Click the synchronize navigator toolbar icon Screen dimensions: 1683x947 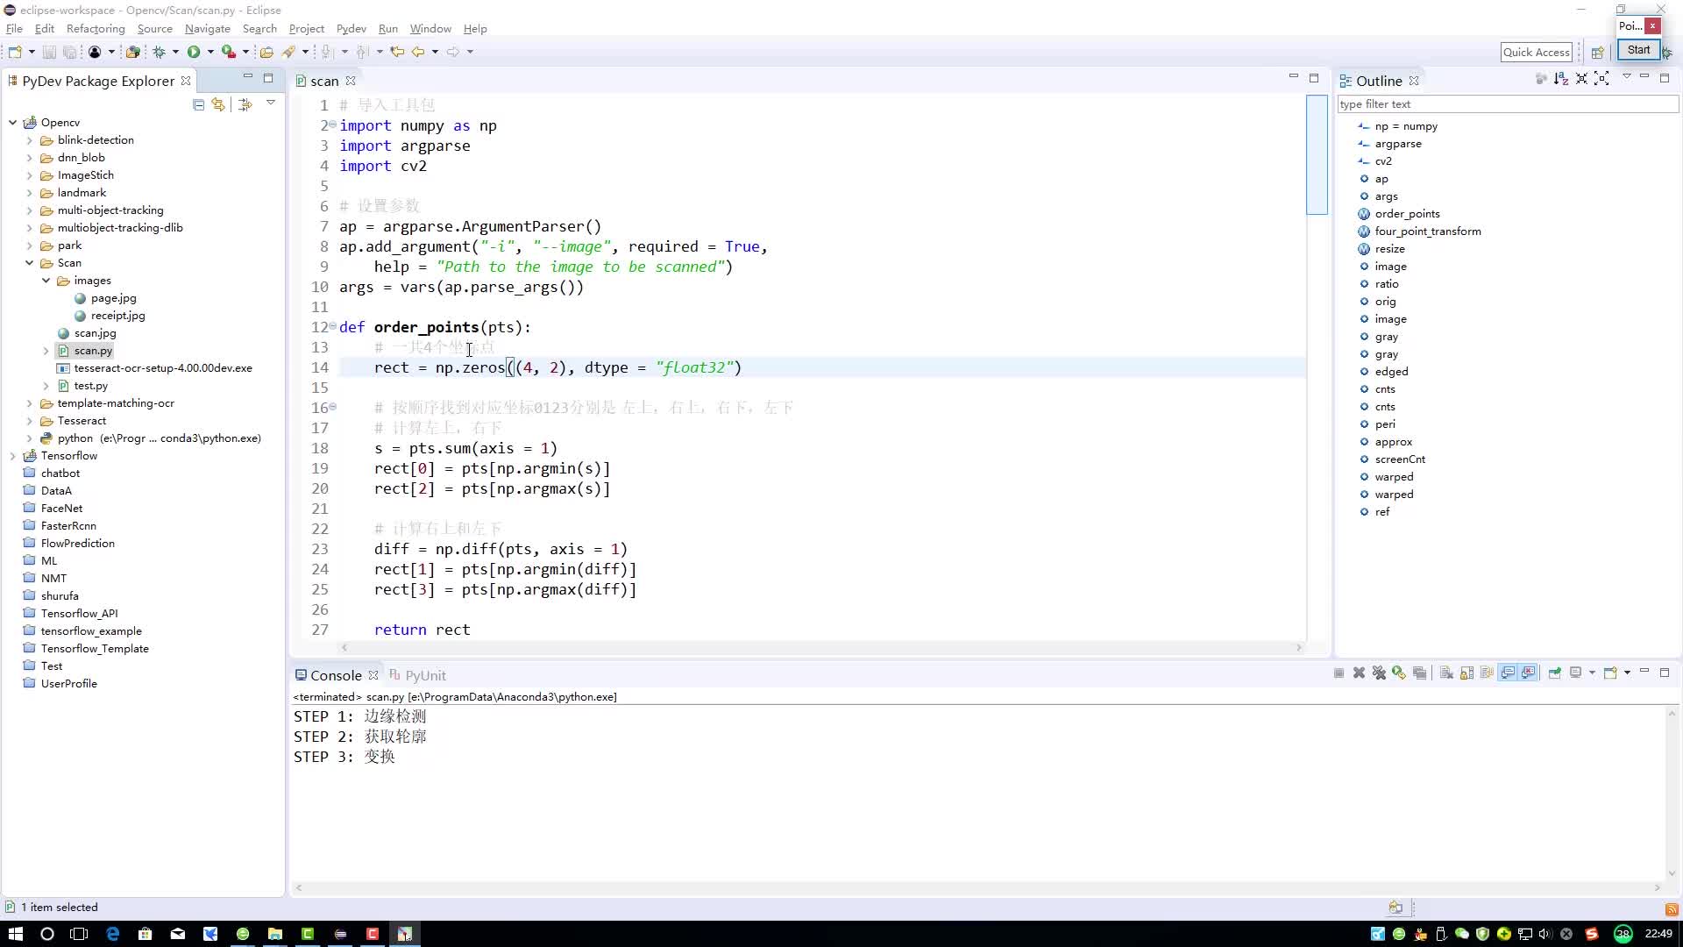[x=218, y=104]
